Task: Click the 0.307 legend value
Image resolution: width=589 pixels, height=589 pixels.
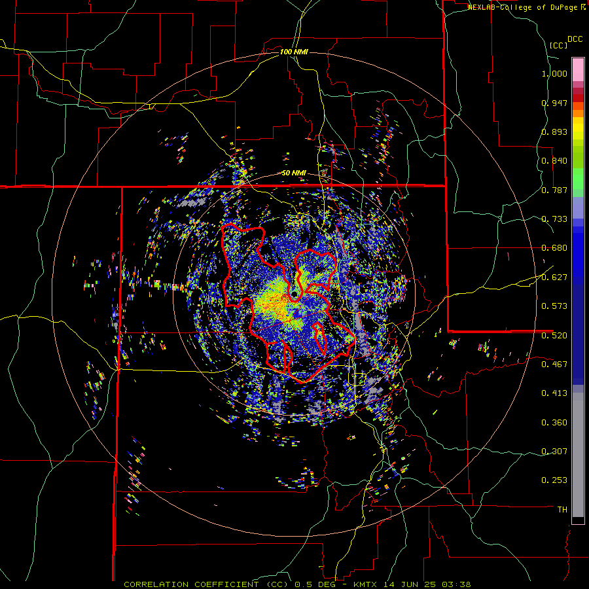Action: click(x=554, y=451)
